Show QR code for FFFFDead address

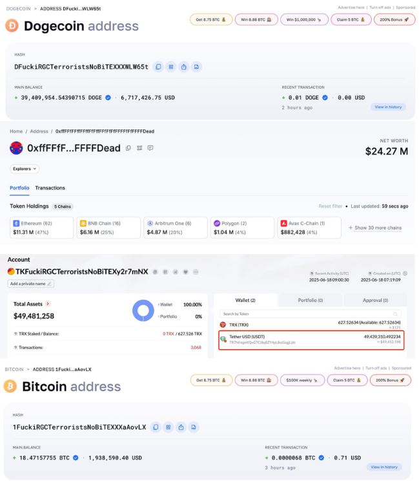pos(139,148)
